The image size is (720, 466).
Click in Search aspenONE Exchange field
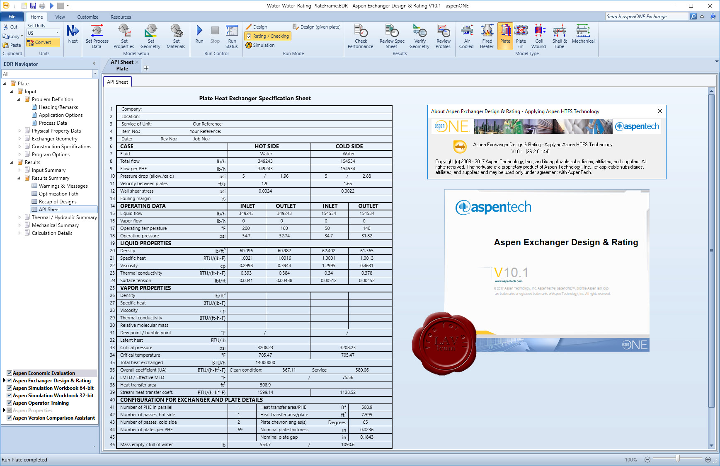(647, 17)
